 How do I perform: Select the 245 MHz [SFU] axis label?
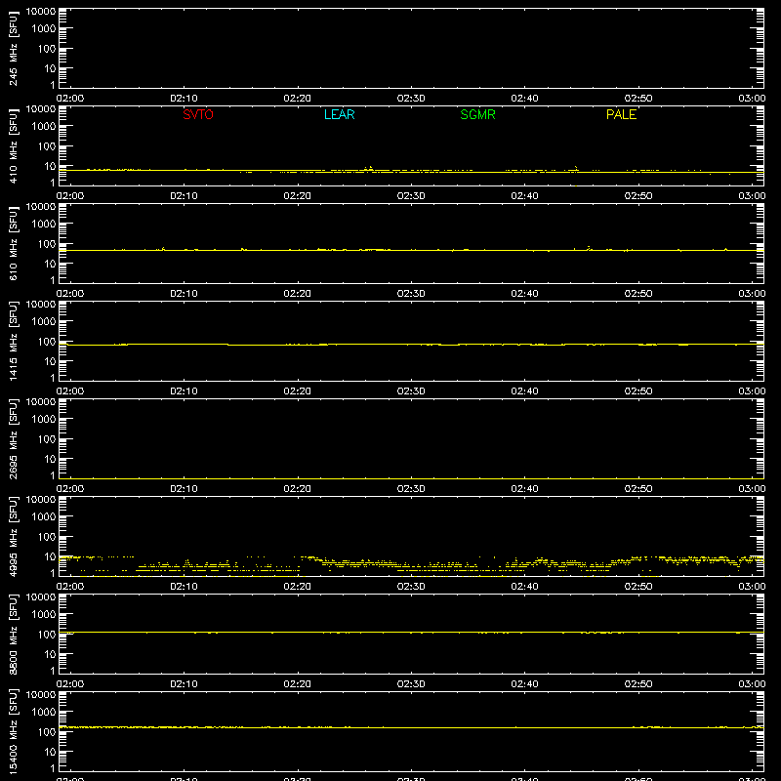click(13, 48)
